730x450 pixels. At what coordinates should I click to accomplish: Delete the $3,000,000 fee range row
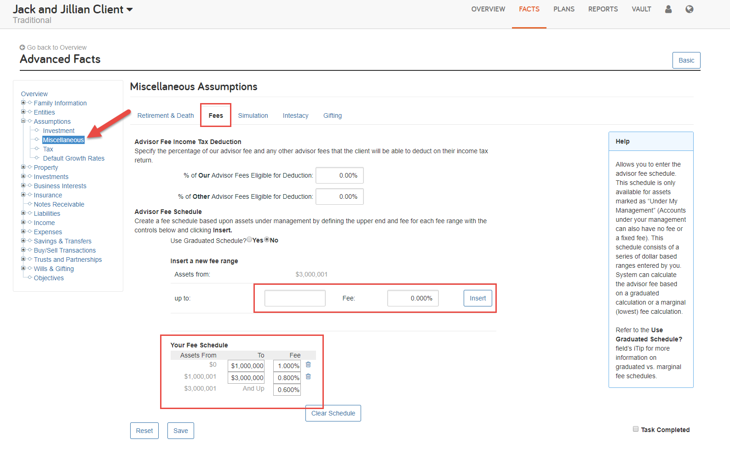(308, 377)
